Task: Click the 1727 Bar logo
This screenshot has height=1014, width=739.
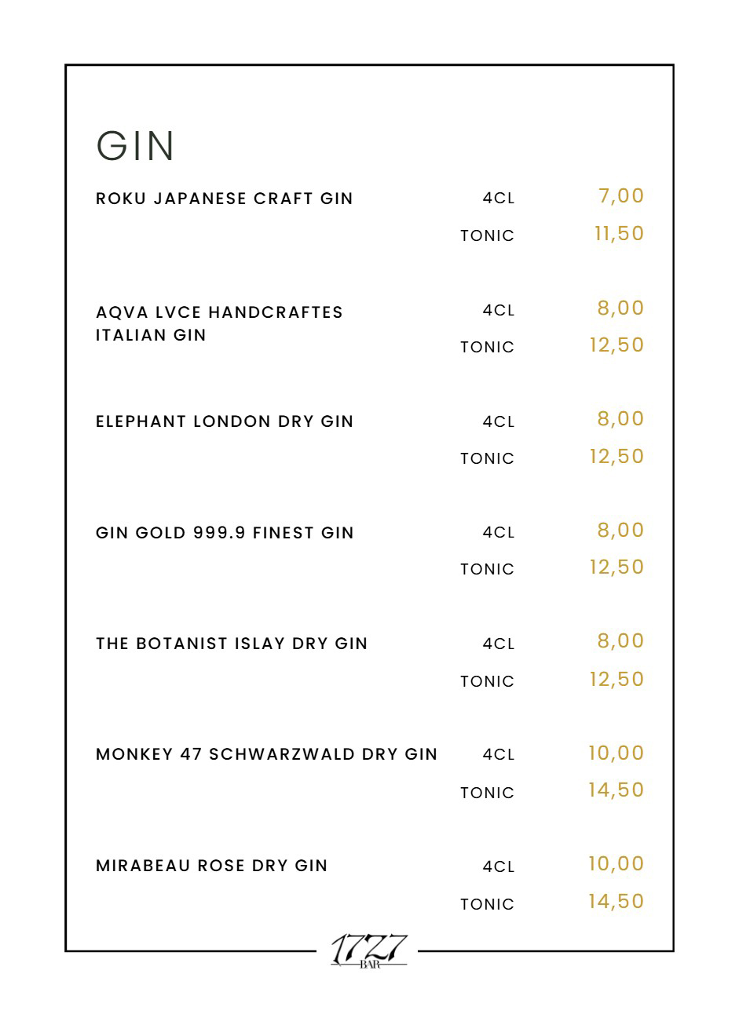Action: [x=369, y=950]
